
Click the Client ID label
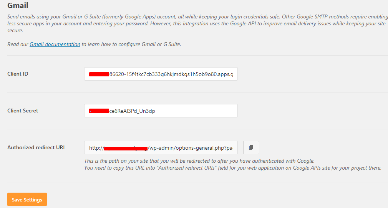(x=18, y=74)
